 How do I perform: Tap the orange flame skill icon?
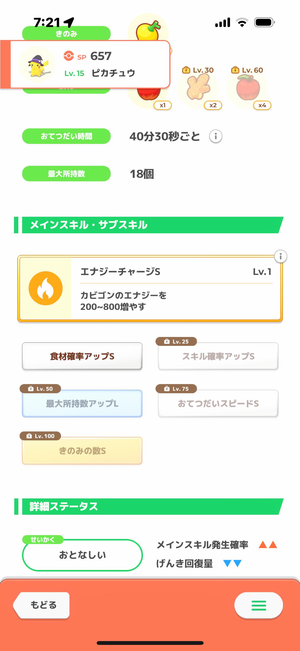coord(46,288)
